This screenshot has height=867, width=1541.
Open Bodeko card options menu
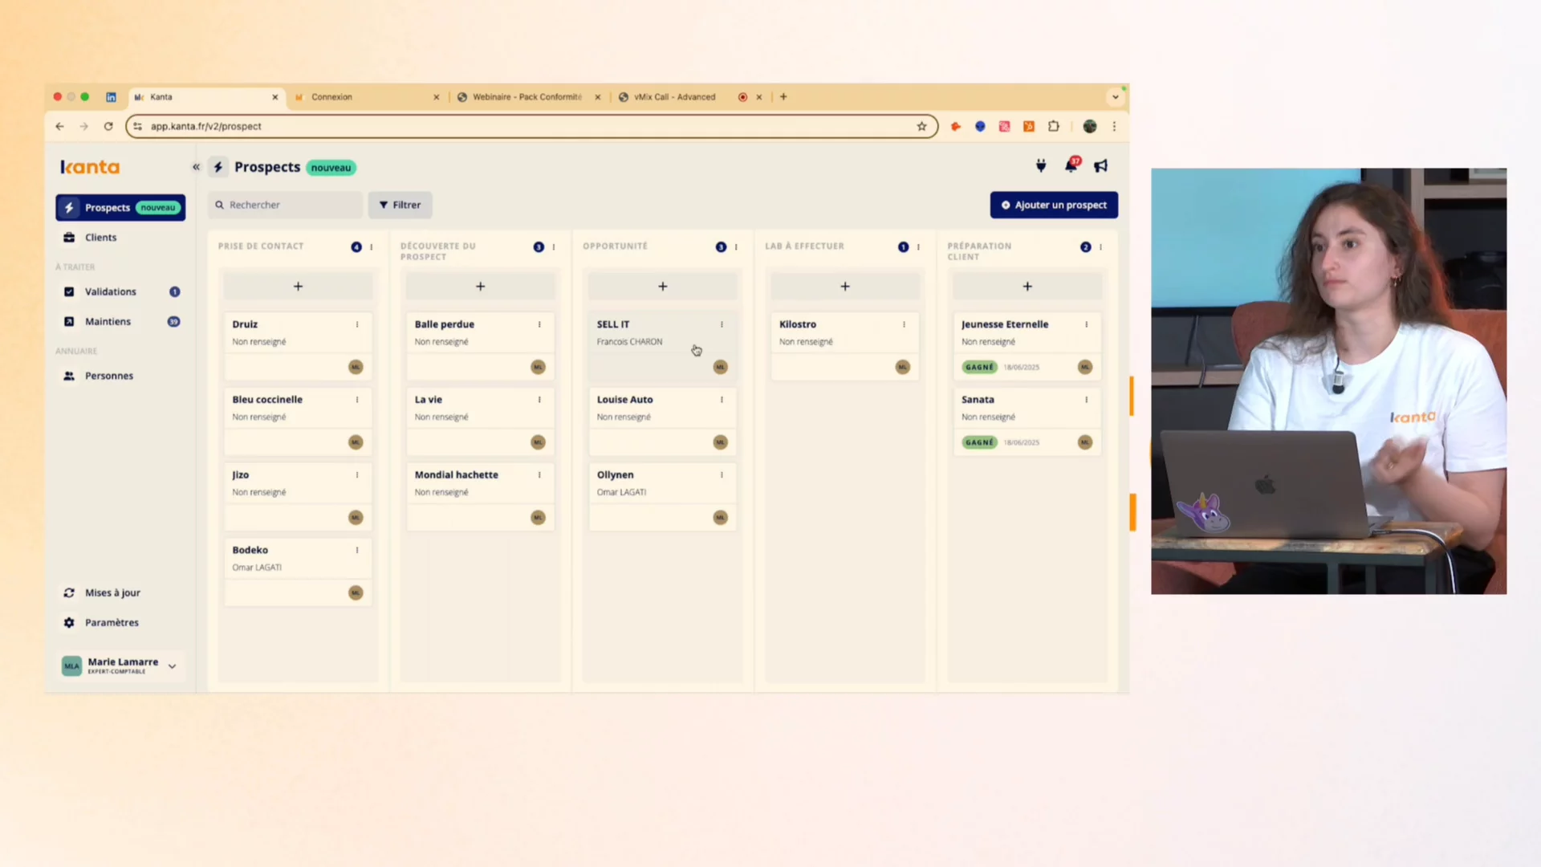point(357,550)
